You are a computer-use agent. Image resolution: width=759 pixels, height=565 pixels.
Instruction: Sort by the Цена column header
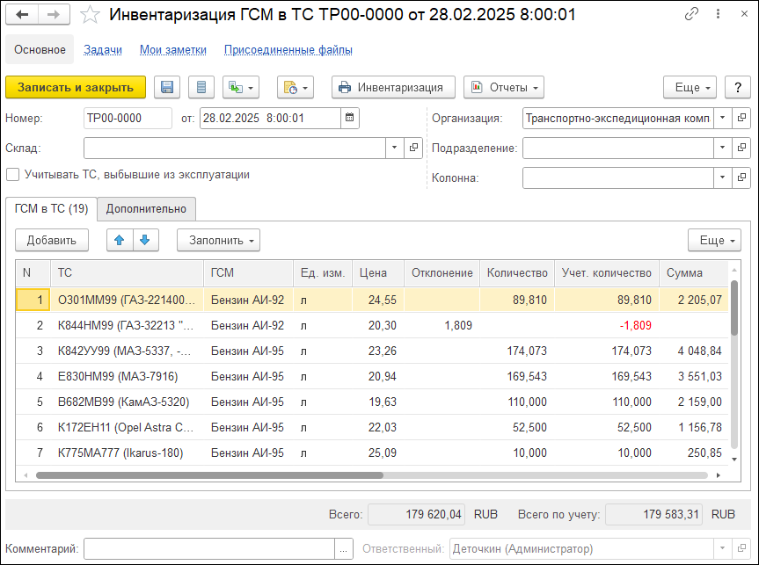tap(378, 272)
